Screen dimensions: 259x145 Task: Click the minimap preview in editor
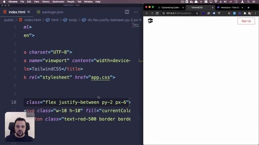click(135, 25)
